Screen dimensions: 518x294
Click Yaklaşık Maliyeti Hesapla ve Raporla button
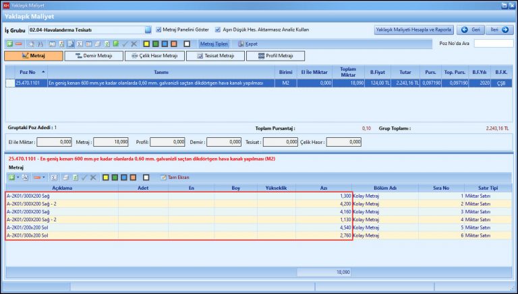point(413,30)
